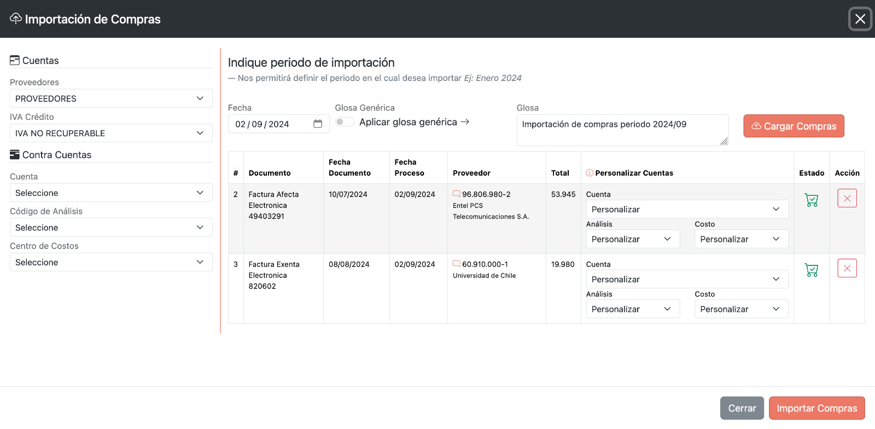Expand Cuenta dropdown for Entel PCS row
This screenshot has width=875, height=429.
point(687,209)
